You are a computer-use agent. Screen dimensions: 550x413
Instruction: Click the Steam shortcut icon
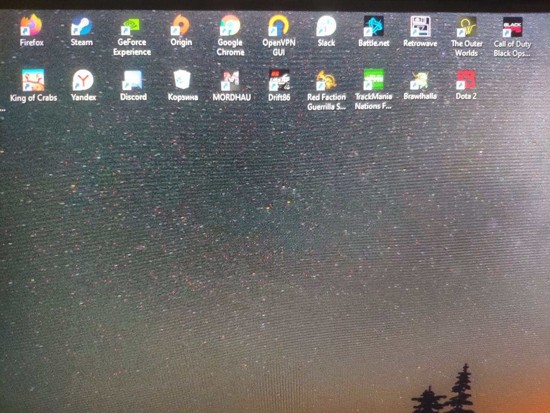click(x=81, y=26)
